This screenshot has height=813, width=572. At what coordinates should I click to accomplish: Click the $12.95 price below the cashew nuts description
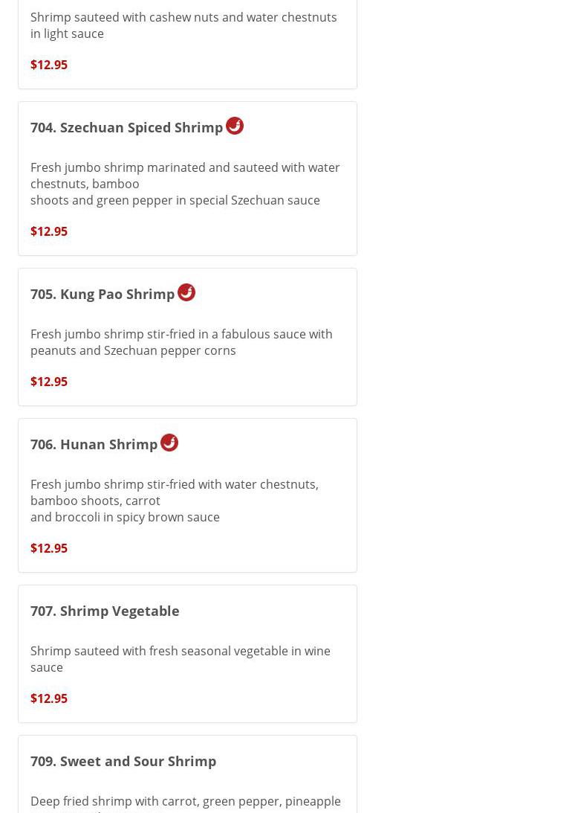tap(49, 65)
